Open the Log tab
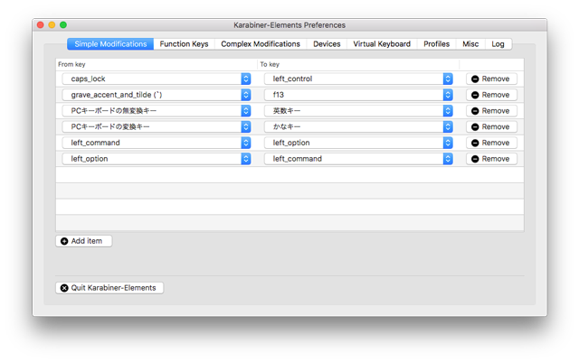Viewport: 579px width, 362px height. click(498, 44)
